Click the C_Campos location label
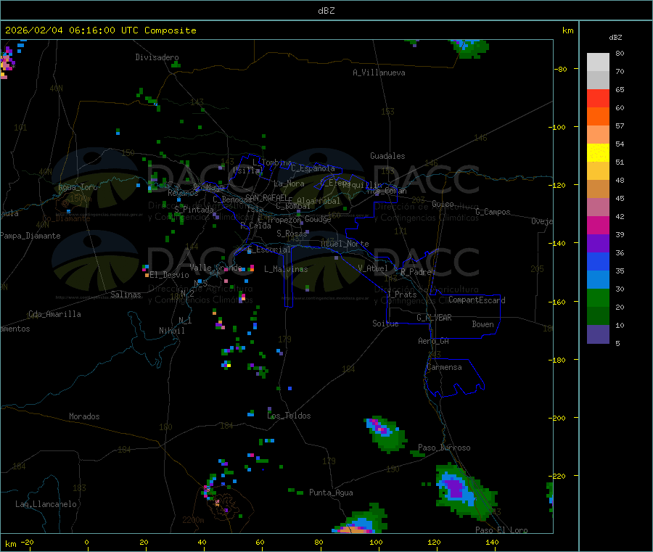 click(x=493, y=212)
